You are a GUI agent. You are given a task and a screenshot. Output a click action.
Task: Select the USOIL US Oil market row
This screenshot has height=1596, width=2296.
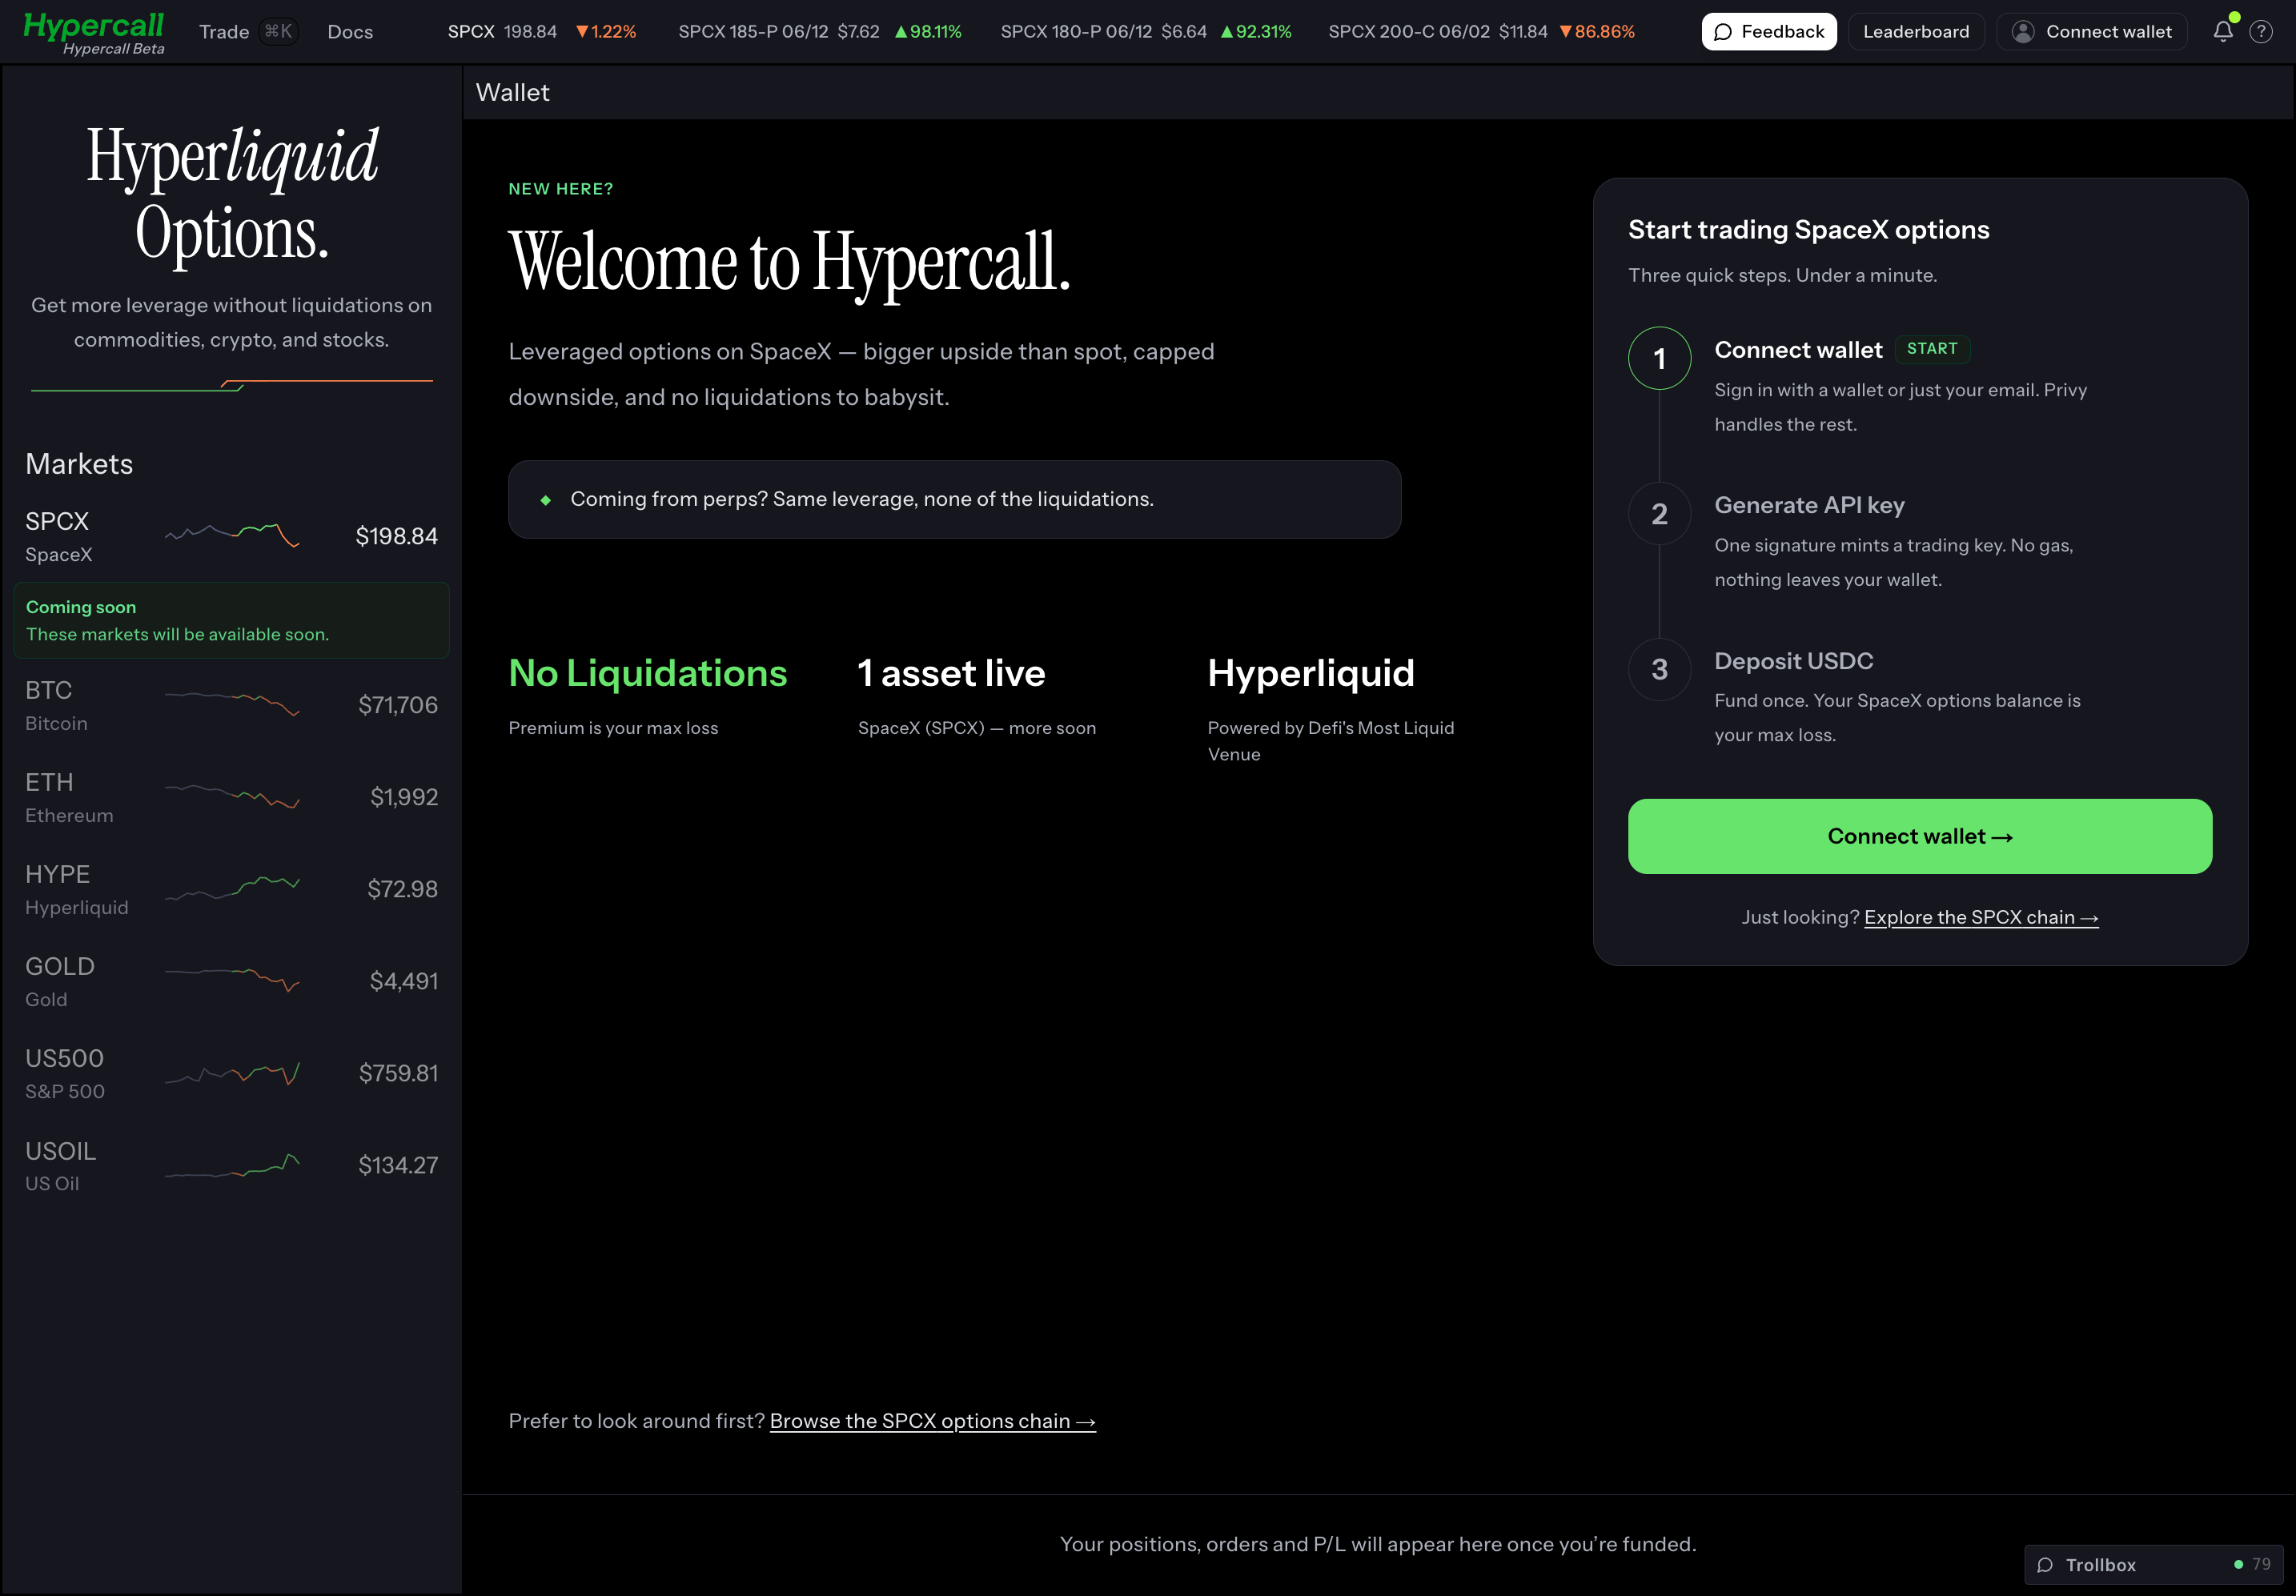(x=231, y=1165)
